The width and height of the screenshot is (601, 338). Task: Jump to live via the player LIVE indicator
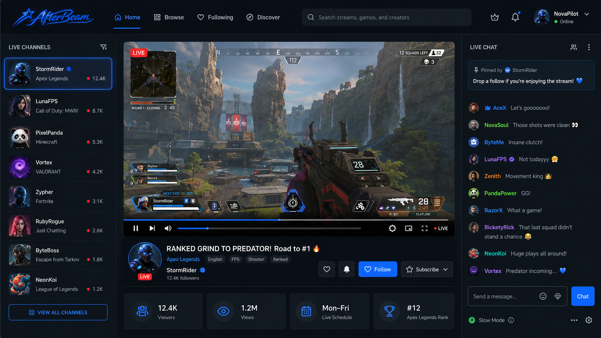441,228
